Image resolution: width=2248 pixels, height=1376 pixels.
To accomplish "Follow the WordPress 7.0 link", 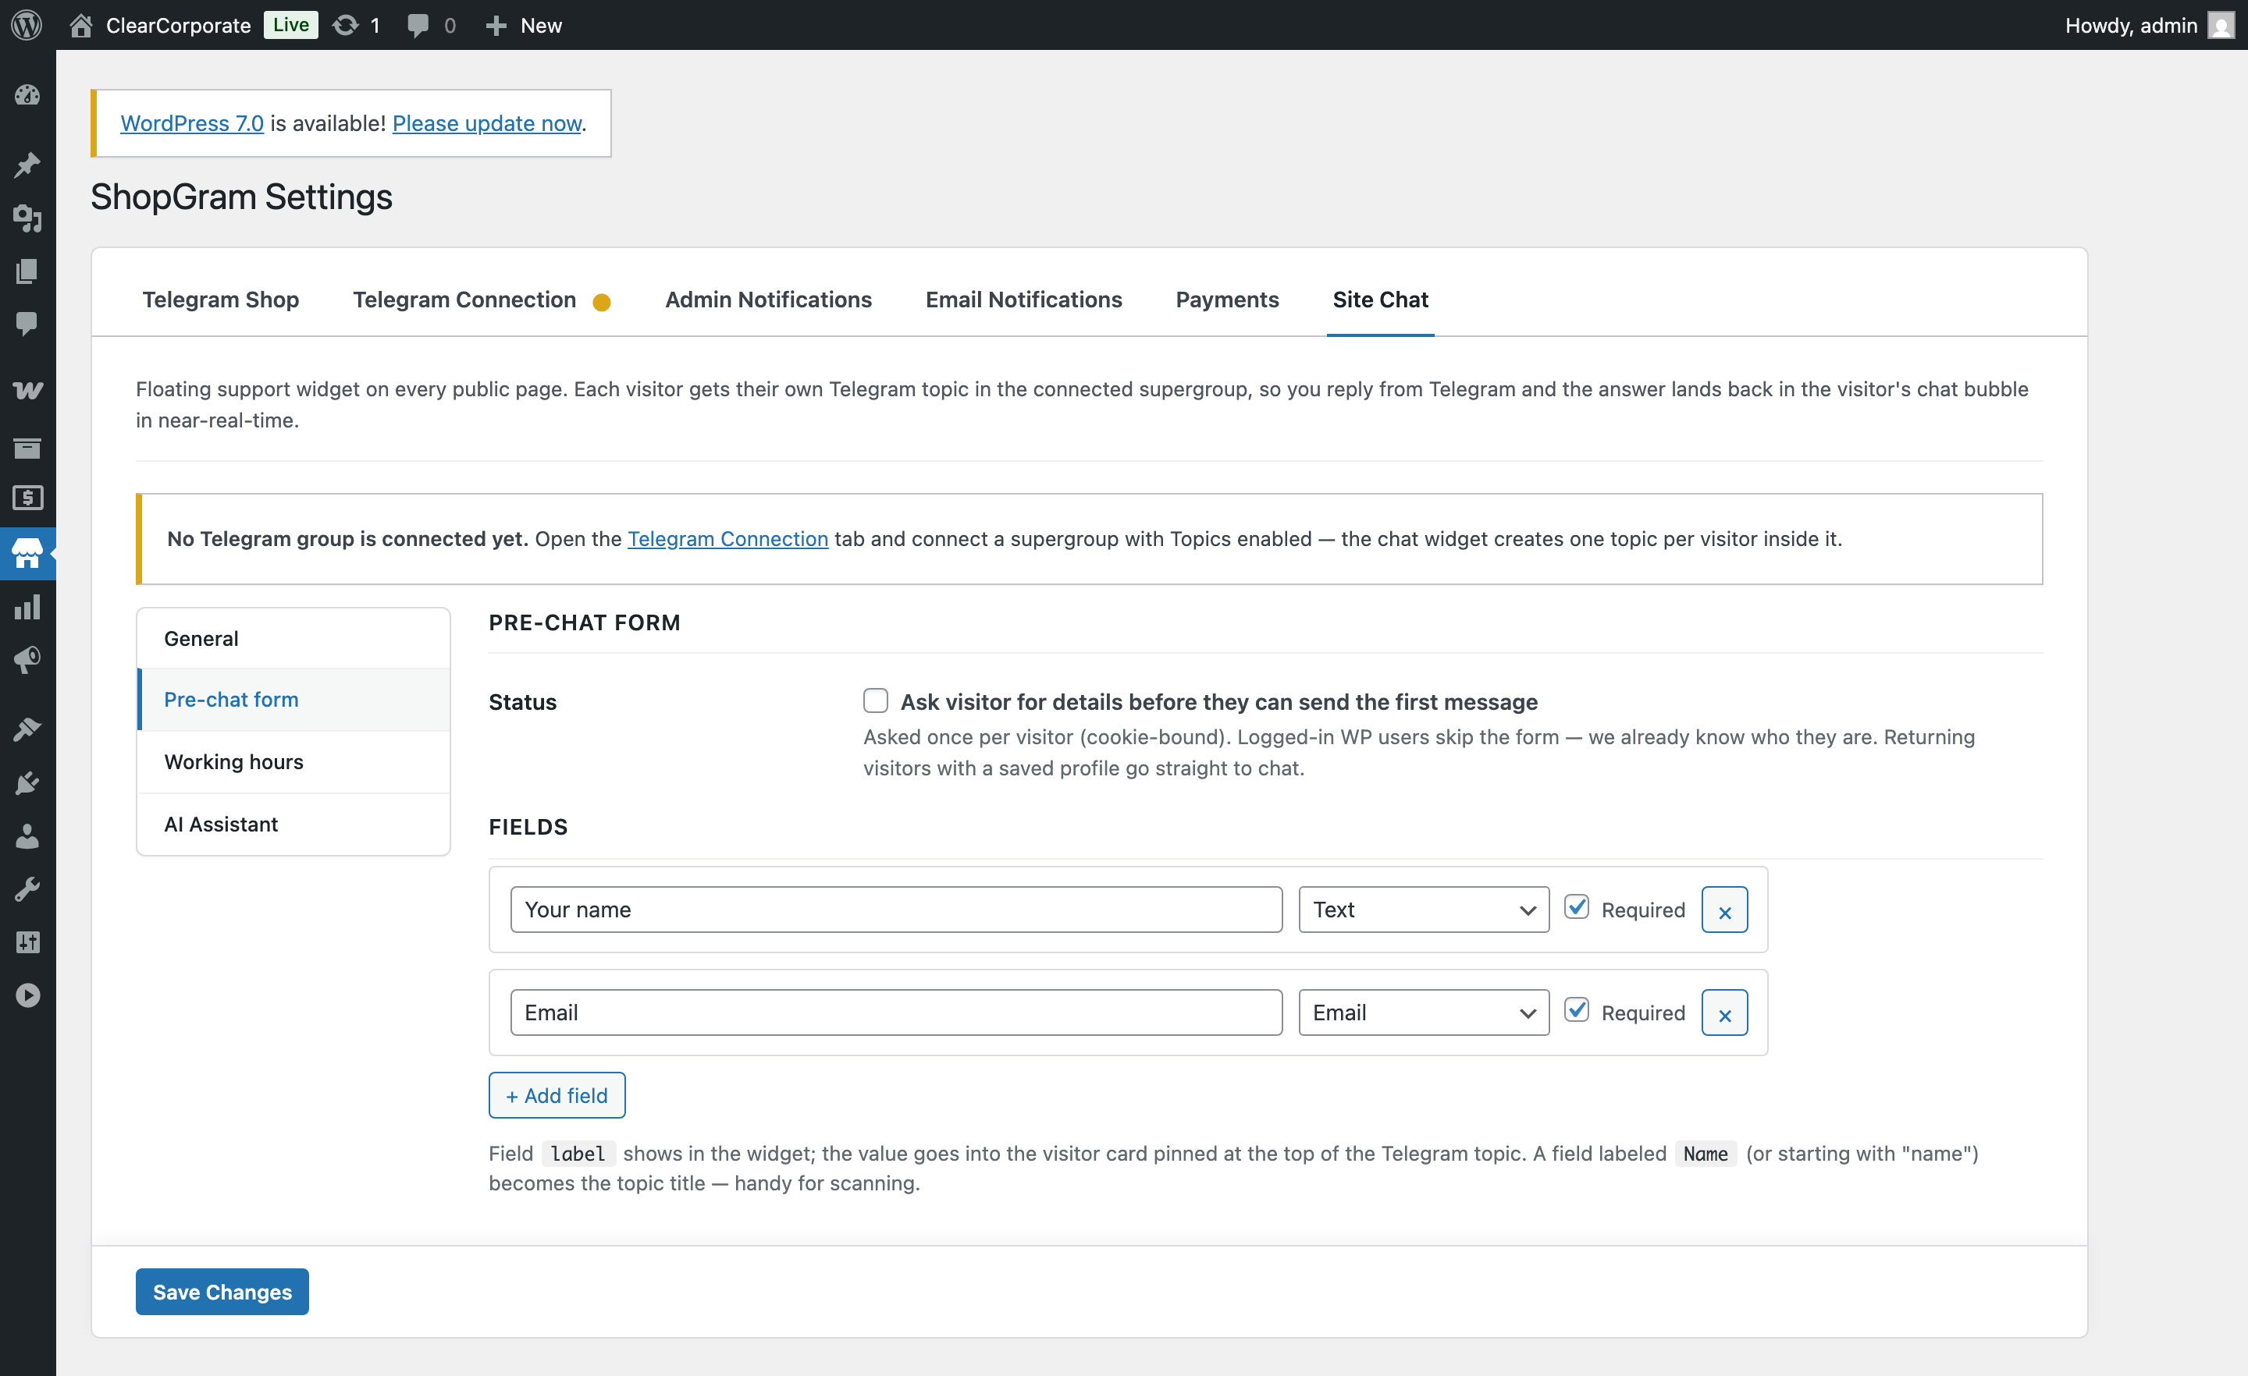I will (x=191, y=123).
